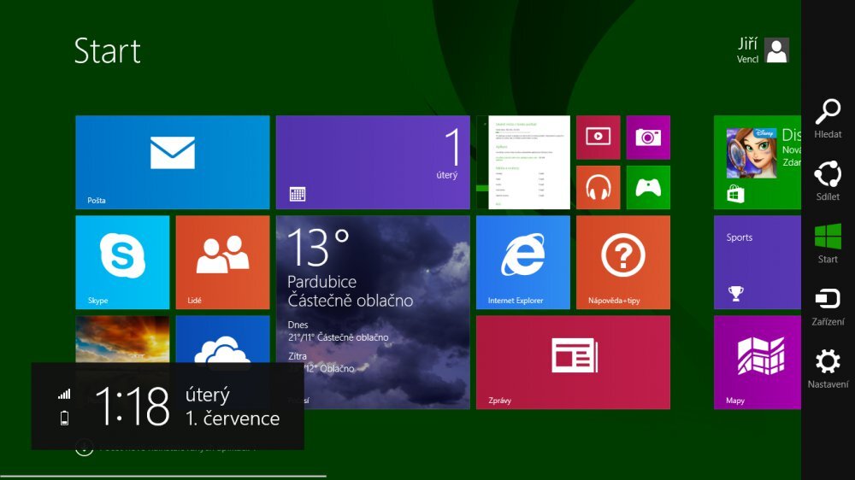
Task: Click the Zařízení devices charm
Action: coord(828,307)
